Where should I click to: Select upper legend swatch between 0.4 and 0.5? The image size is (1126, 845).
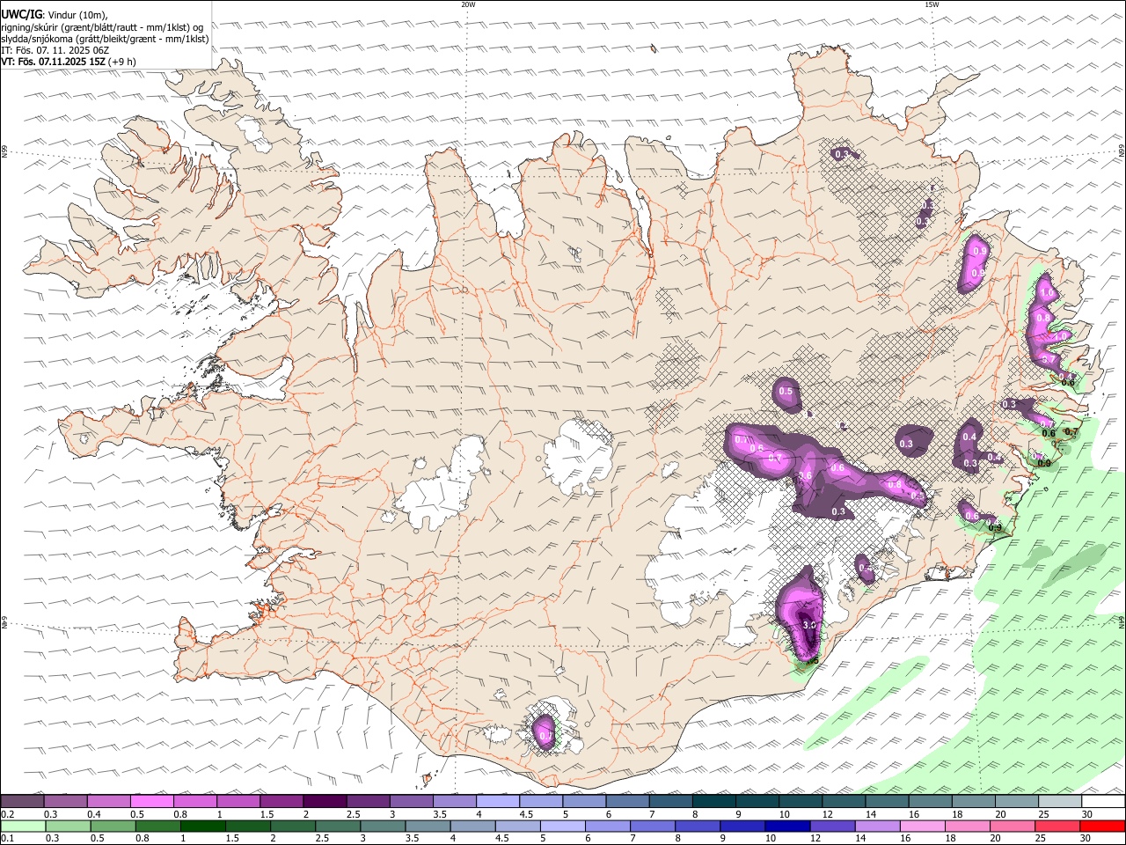click(x=109, y=801)
